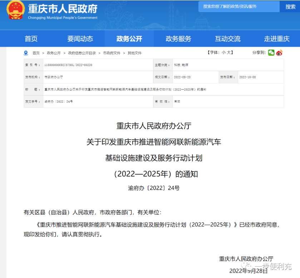Share the page via the Weibo icon
The image size is (300, 278).
click(279, 53)
